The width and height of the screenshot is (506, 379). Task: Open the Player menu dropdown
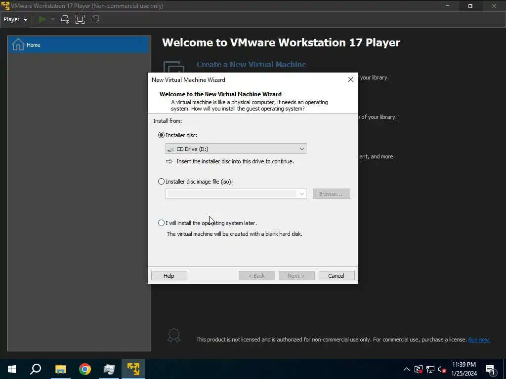(15, 19)
